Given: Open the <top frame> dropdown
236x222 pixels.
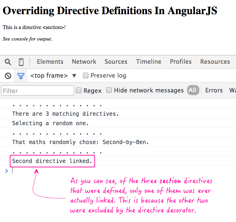Looking at the screenshot, I should tap(53, 76).
